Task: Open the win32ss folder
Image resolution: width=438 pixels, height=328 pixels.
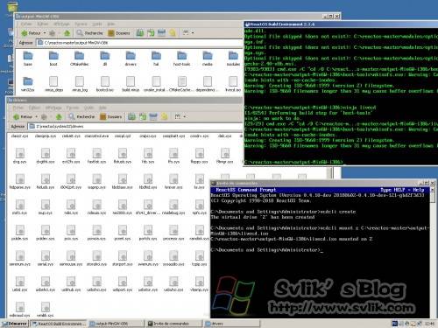Action: (x=28, y=84)
